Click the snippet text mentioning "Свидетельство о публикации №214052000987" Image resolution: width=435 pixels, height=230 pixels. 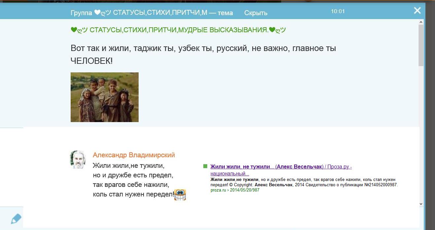[304, 182]
